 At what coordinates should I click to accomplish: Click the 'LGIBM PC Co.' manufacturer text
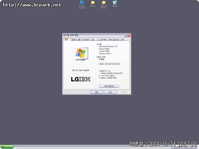pyautogui.click(x=105, y=71)
